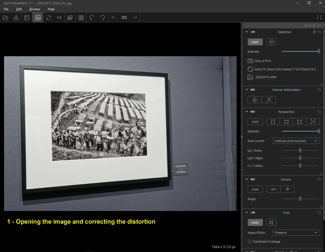Reset the Crop settings

click(319, 212)
